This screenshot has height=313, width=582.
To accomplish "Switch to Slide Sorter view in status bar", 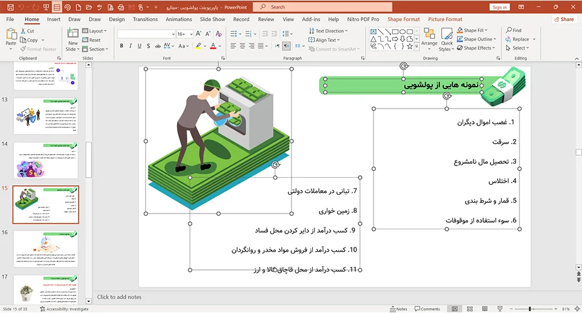I will point(469,309).
